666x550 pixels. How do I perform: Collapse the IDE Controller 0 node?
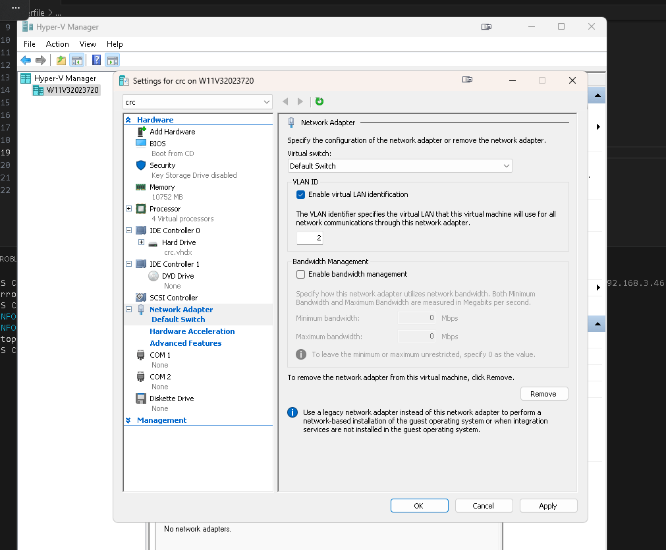pyautogui.click(x=128, y=230)
